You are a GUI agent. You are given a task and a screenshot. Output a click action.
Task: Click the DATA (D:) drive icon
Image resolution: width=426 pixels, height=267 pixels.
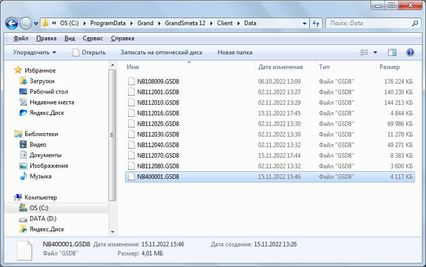(x=23, y=219)
